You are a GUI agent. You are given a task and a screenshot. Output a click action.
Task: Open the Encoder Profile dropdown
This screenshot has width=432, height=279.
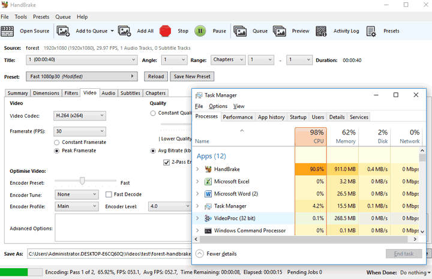click(x=76, y=206)
